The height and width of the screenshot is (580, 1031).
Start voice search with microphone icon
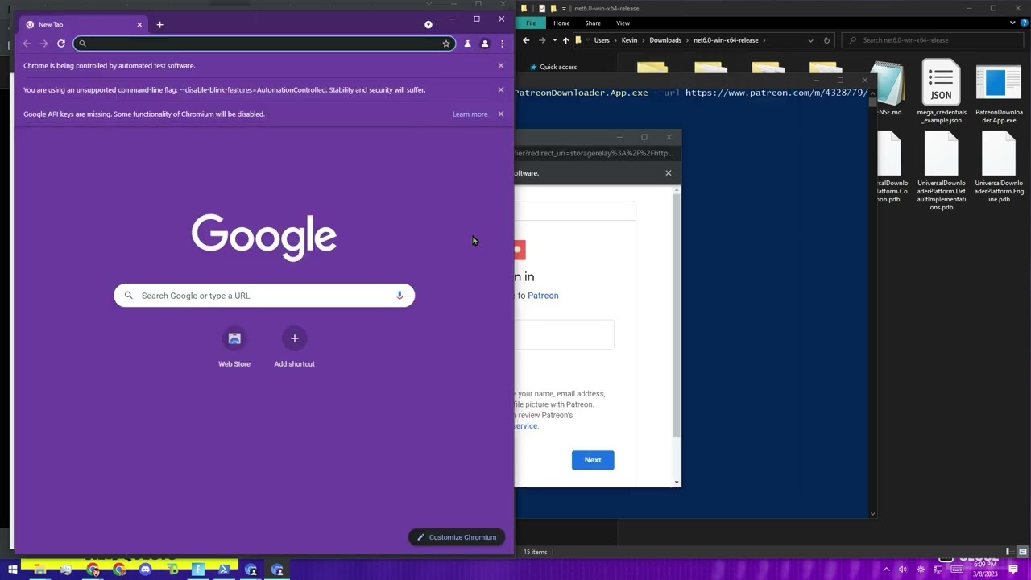coord(400,296)
